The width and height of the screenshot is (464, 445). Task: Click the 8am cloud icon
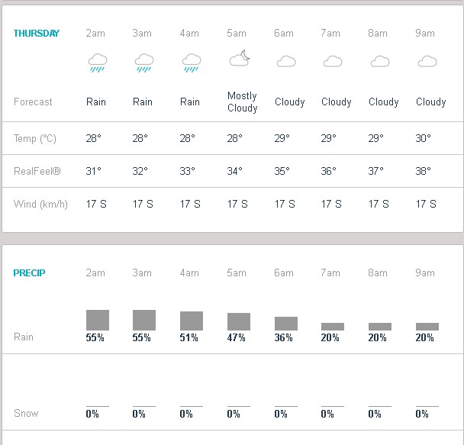coord(380,61)
